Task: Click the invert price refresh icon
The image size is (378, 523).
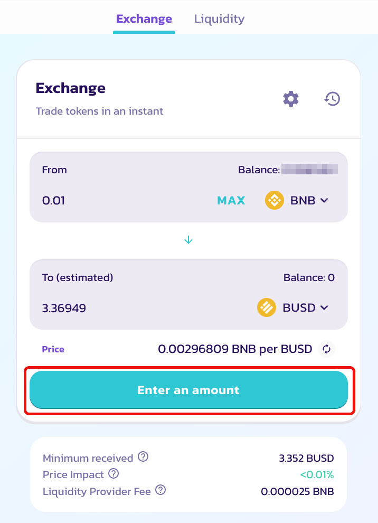Action: [x=326, y=349]
